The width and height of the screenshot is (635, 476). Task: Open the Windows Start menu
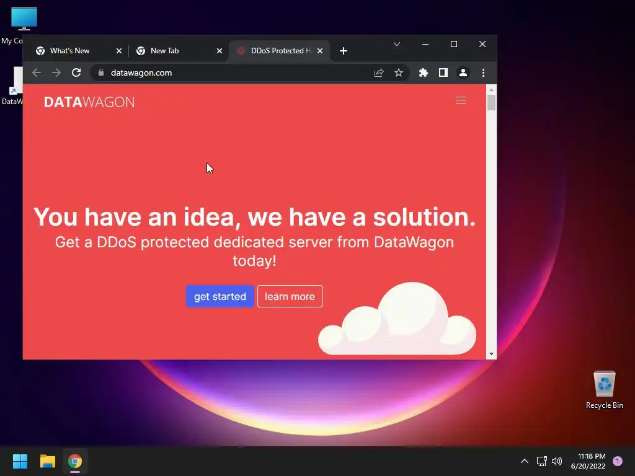[x=20, y=461]
